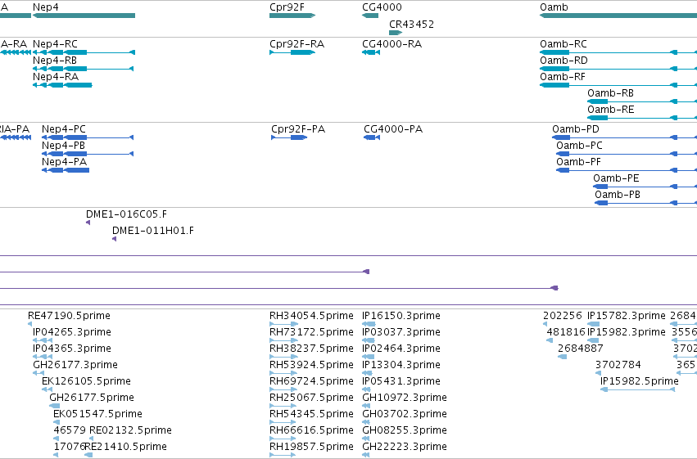
Task: Select the Oamb-RC transcript label
Action: pos(563,44)
